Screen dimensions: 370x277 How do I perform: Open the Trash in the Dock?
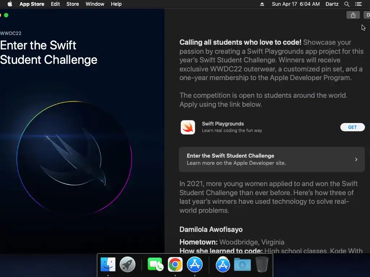[262, 264]
